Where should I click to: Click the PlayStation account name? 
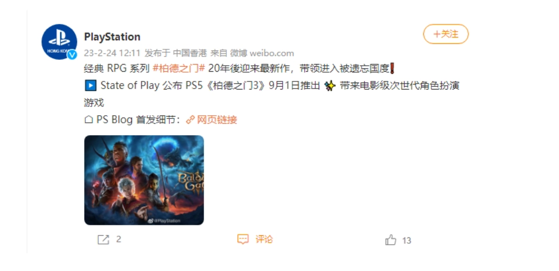[x=112, y=37]
